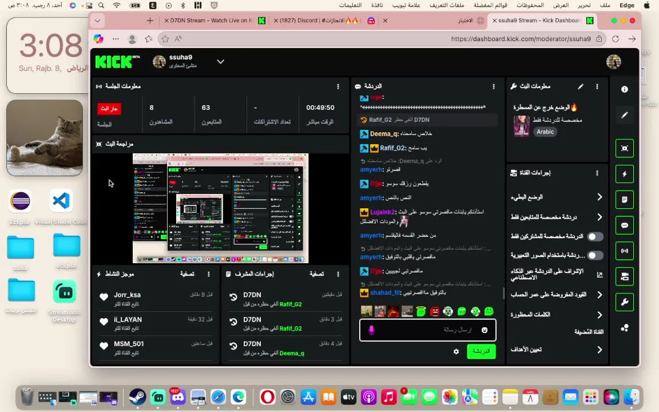Image resolution: width=659 pixels, height=412 pixels.
Task: Expand the تعيين الأهداف set goals row
Action: click(557, 350)
